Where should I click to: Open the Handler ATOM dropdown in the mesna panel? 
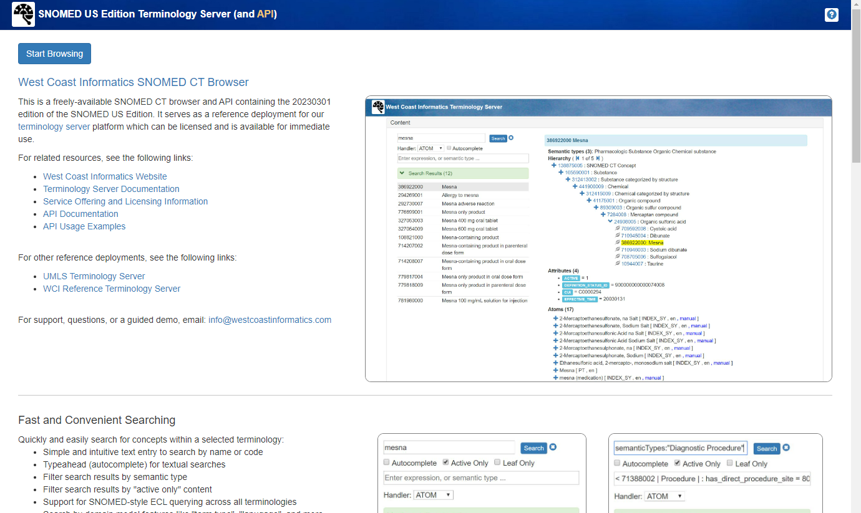click(434, 495)
